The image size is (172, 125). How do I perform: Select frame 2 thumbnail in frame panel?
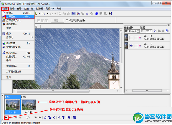[x=29, y=104]
